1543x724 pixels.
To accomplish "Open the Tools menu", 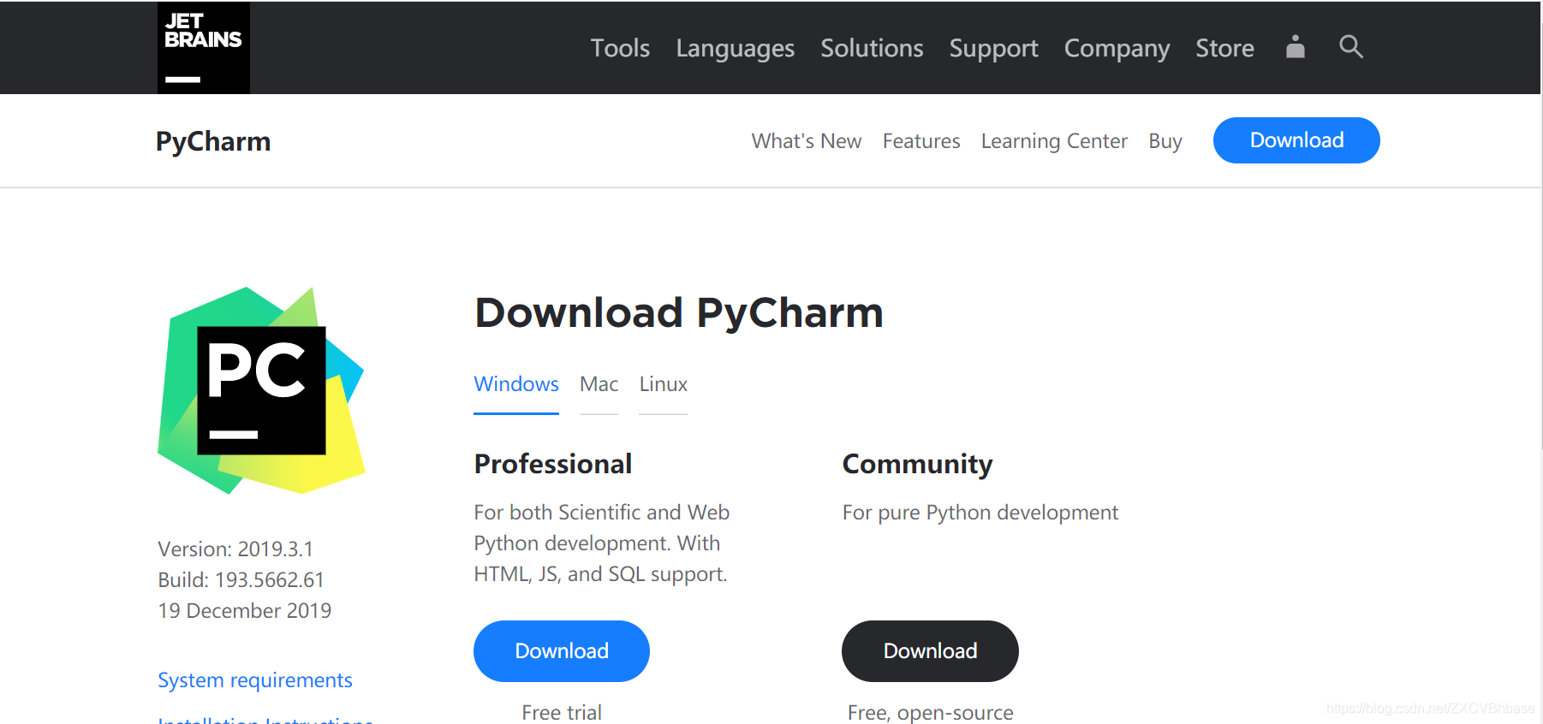I will click(620, 48).
